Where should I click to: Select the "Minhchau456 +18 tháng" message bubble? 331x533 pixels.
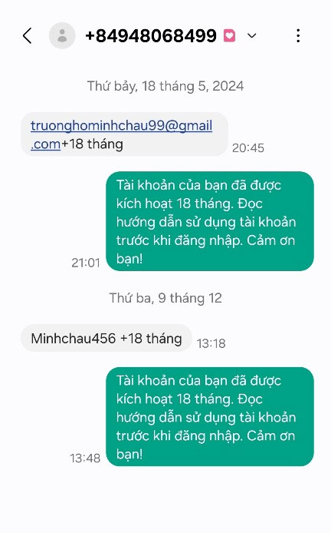click(107, 338)
